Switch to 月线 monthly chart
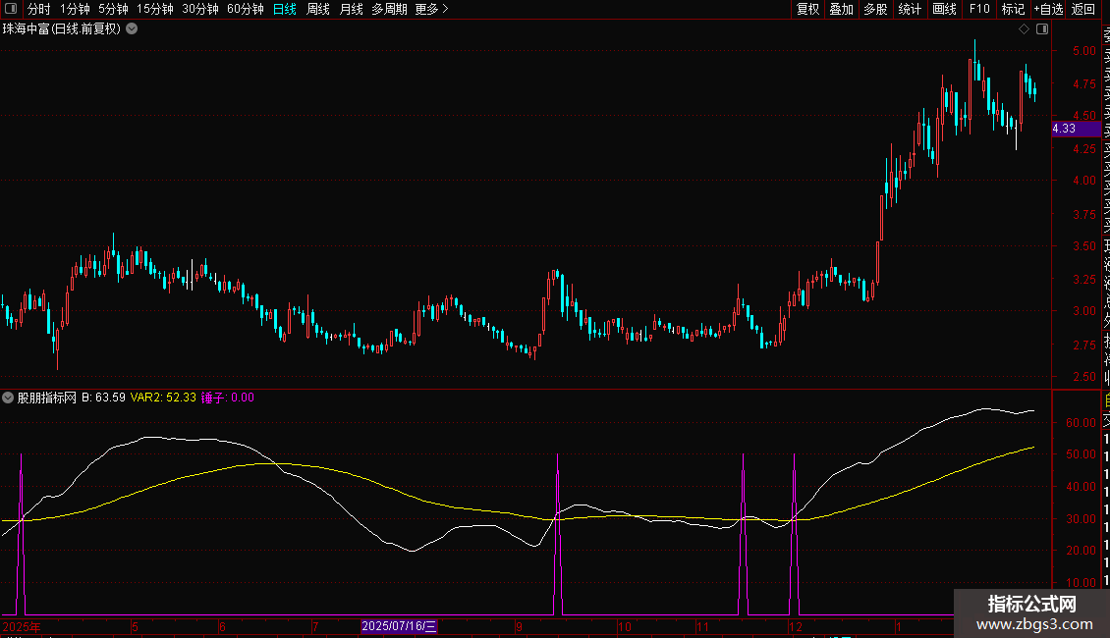1110x638 pixels. [x=351, y=9]
